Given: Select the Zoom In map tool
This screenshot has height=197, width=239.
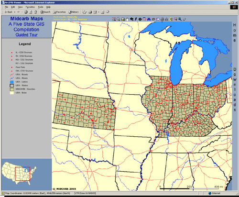Looking at the screenshot, I should (114, 19).
